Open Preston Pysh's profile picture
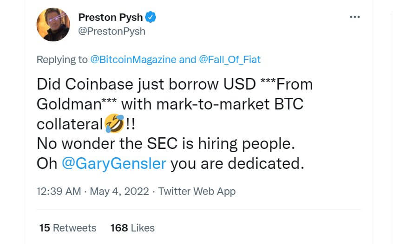This screenshot has width=393, height=244. [53, 25]
